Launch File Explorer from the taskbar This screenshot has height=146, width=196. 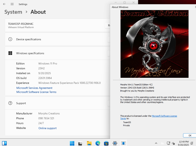click(x=89, y=143)
